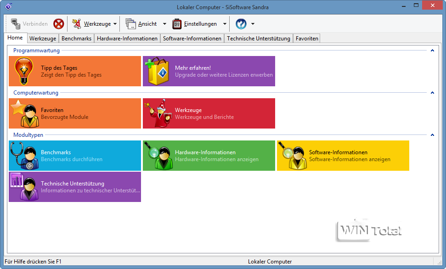Click the Software-Informationen magnifier person icon
This screenshot has height=269, width=446.
pyautogui.click(x=293, y=156)
